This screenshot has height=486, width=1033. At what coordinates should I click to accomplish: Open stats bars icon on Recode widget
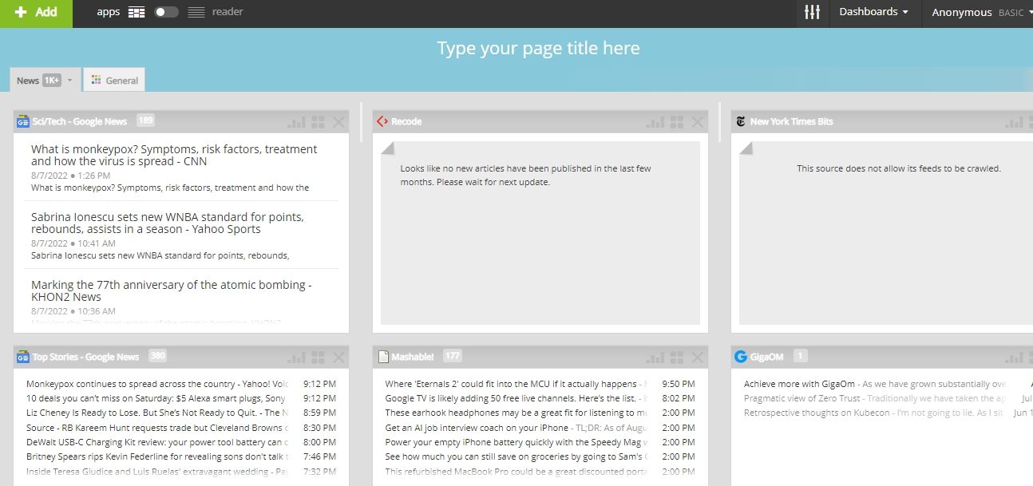[x=656, y=122]
